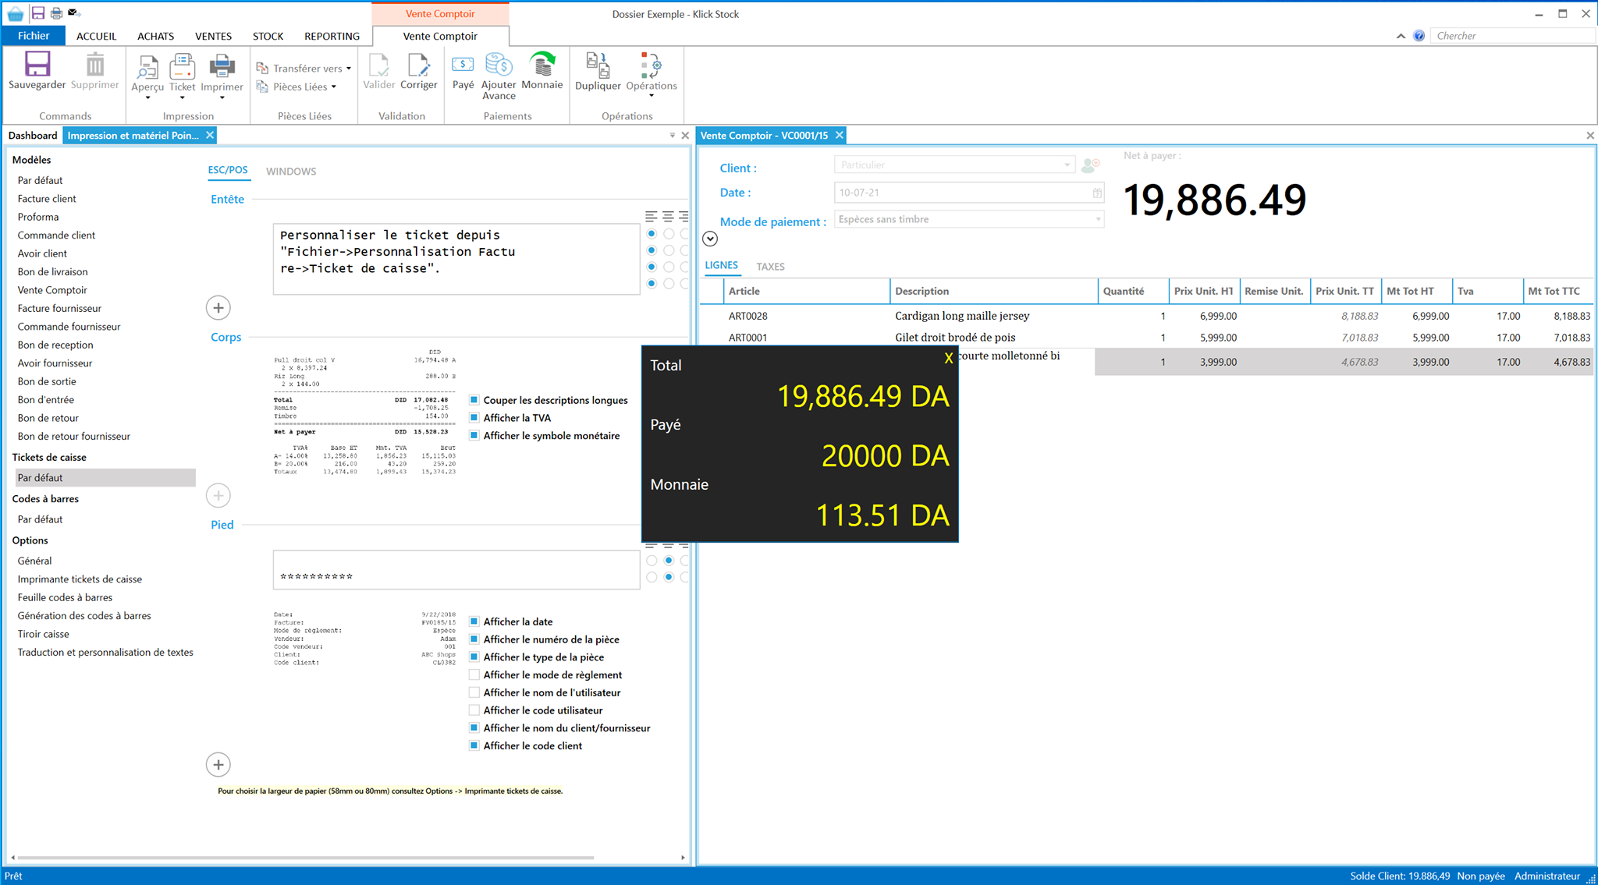
Task: Select Facture client model in list
Action: (47, 199)
